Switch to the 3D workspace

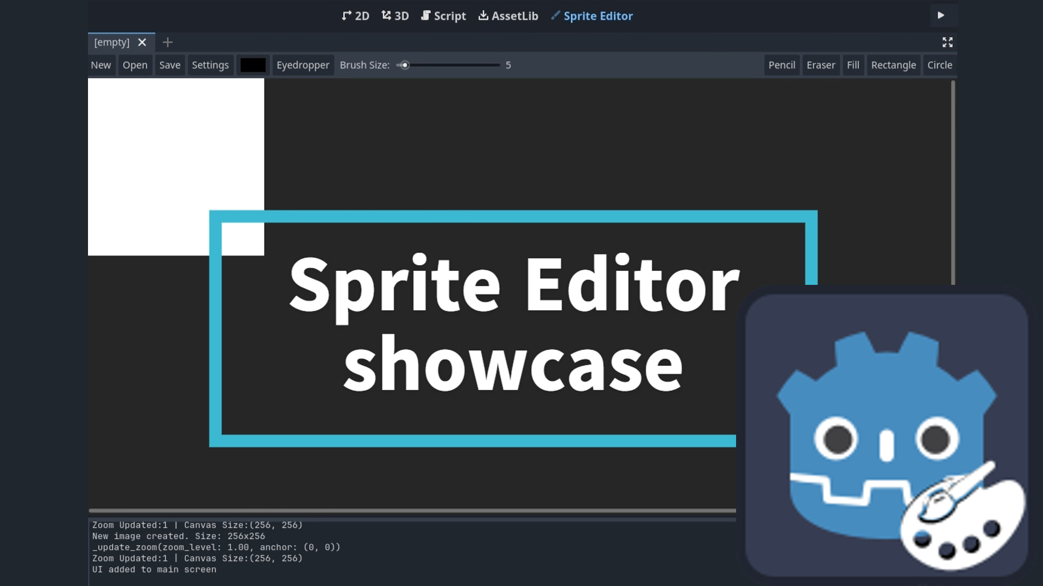pyautogui.click(x=395, y=16)
